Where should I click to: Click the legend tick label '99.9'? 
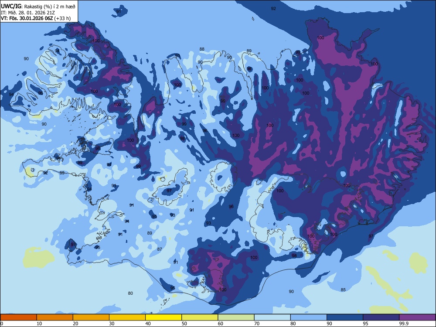pos(404,324)
